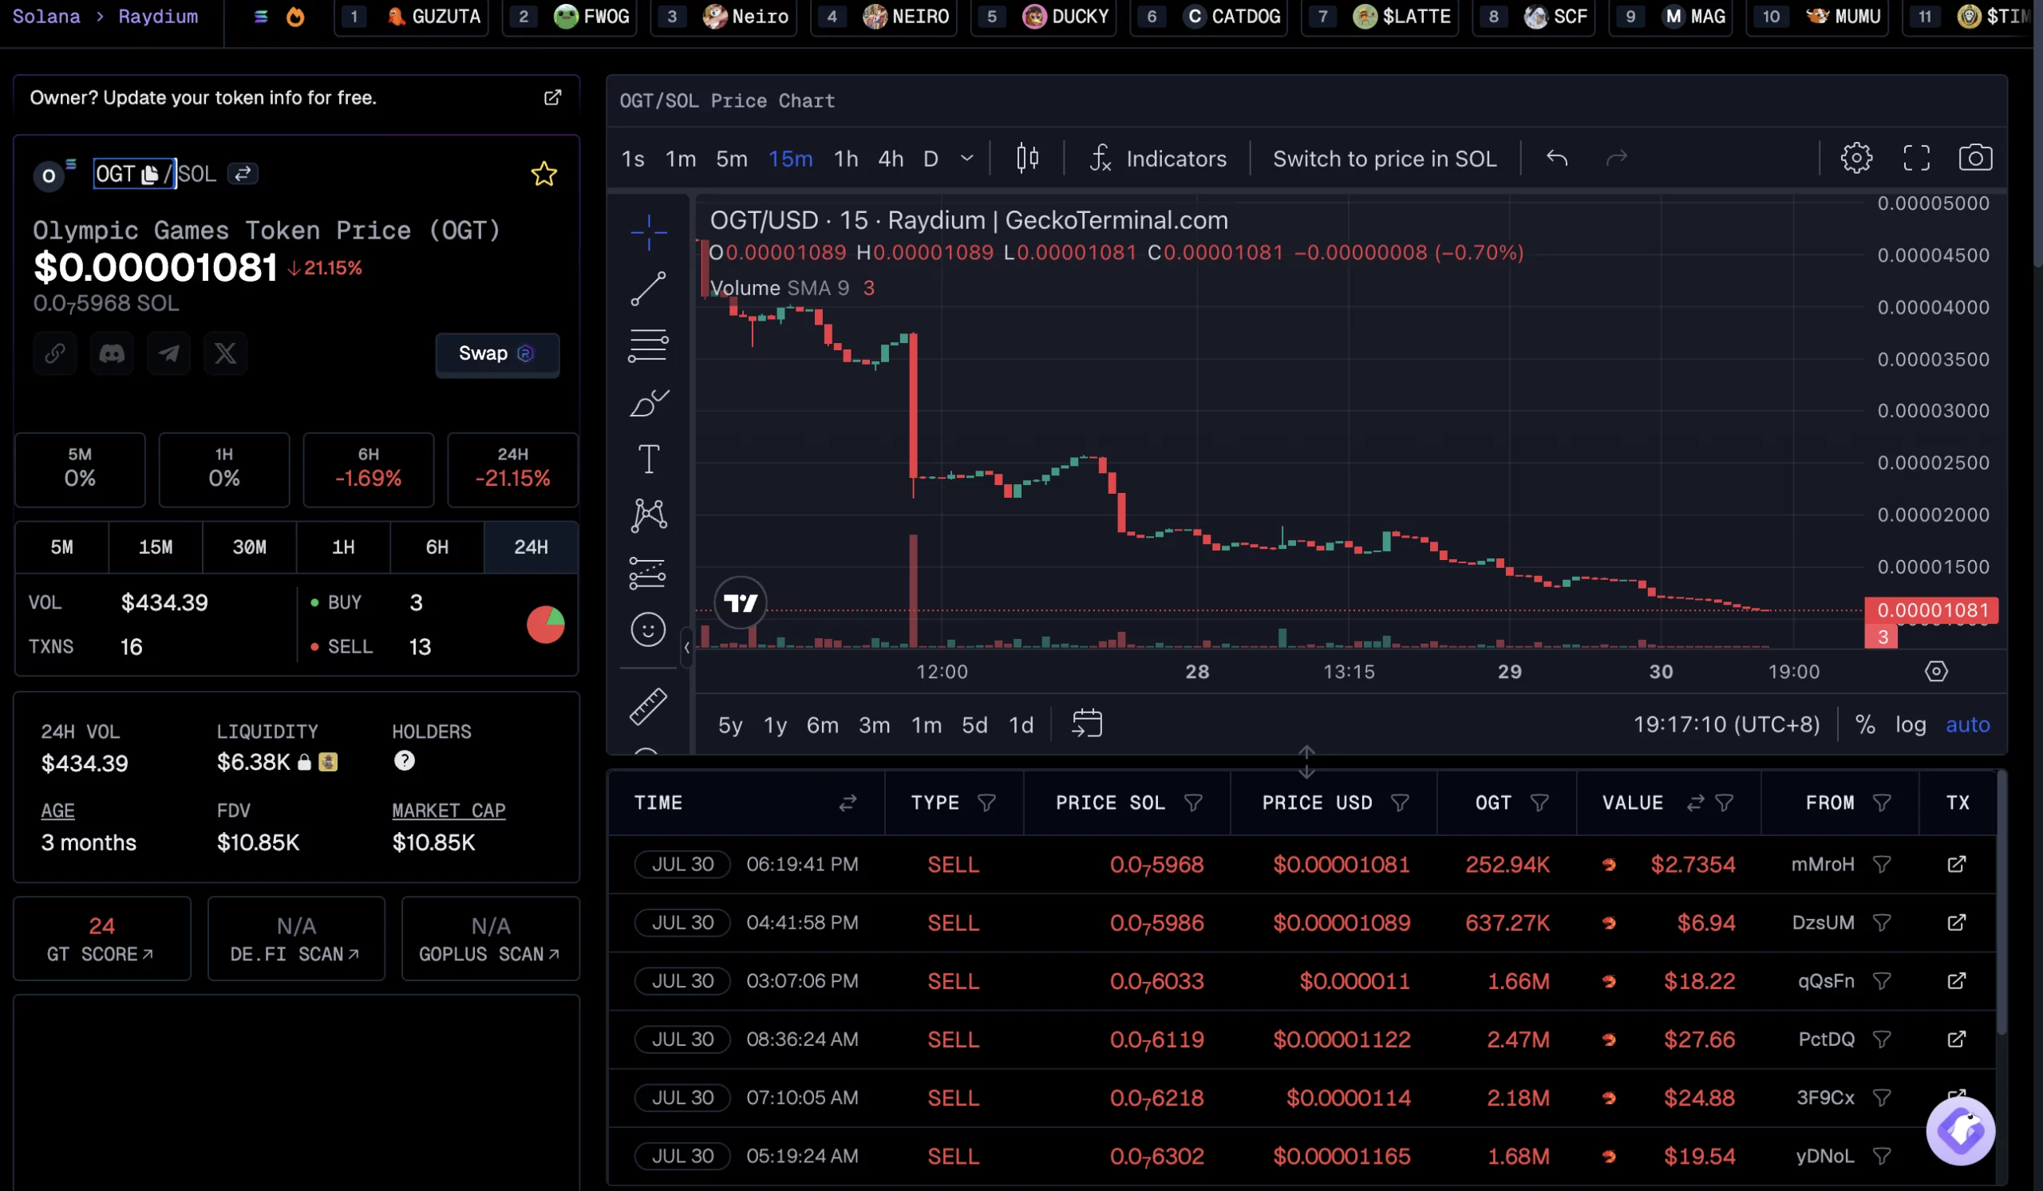Collapse the drawing toolbar handle

click(x=686, y=648)
